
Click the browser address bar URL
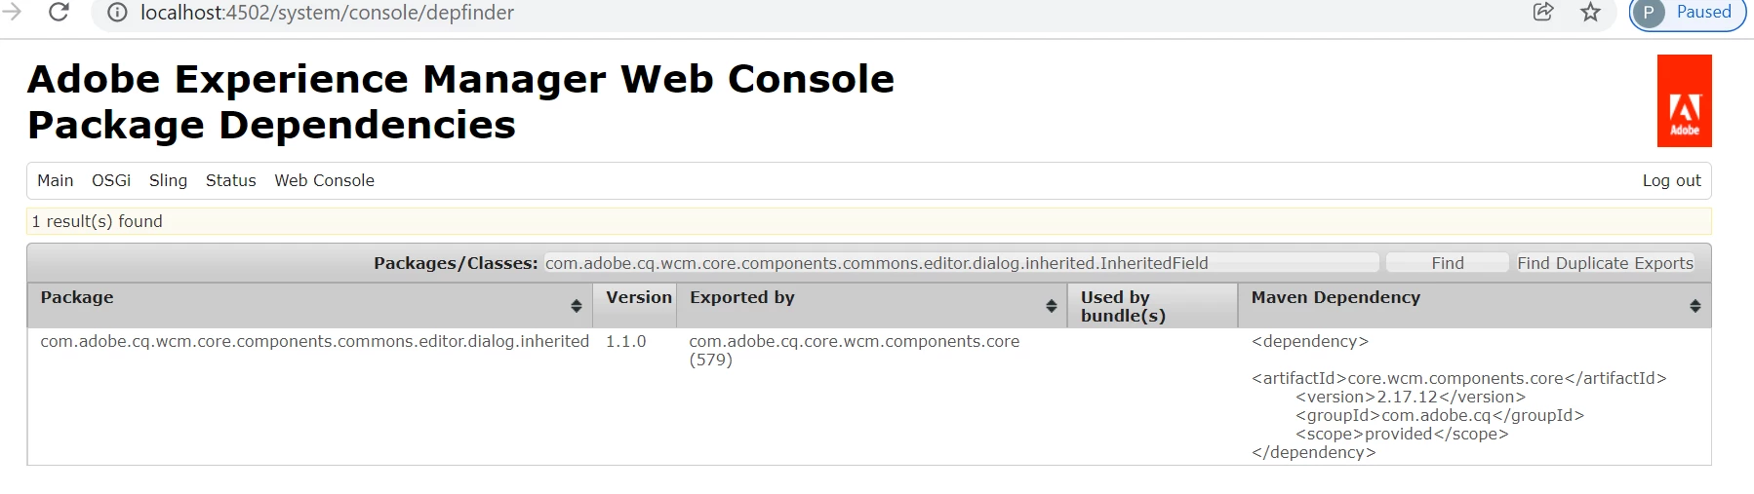[x=327, y=13]
